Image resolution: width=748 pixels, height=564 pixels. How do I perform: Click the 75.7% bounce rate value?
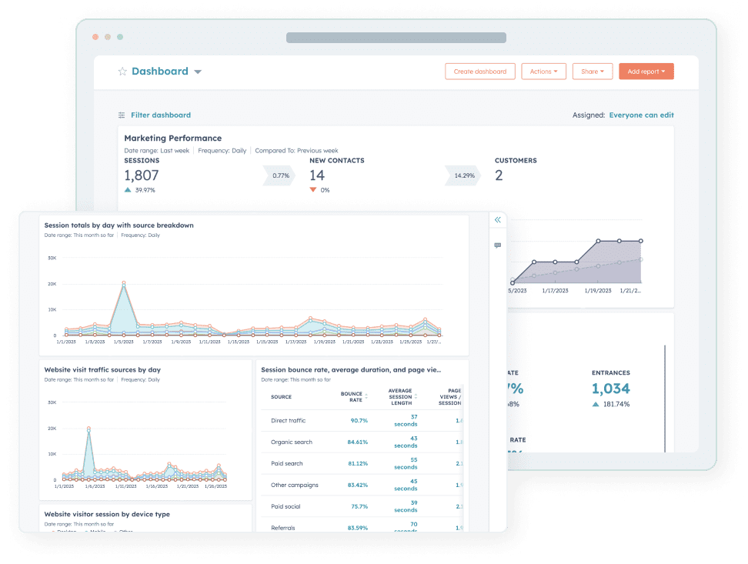[359, 507]
